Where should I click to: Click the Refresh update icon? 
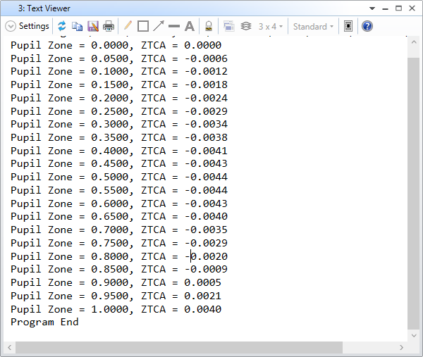[x=62, y=26]
